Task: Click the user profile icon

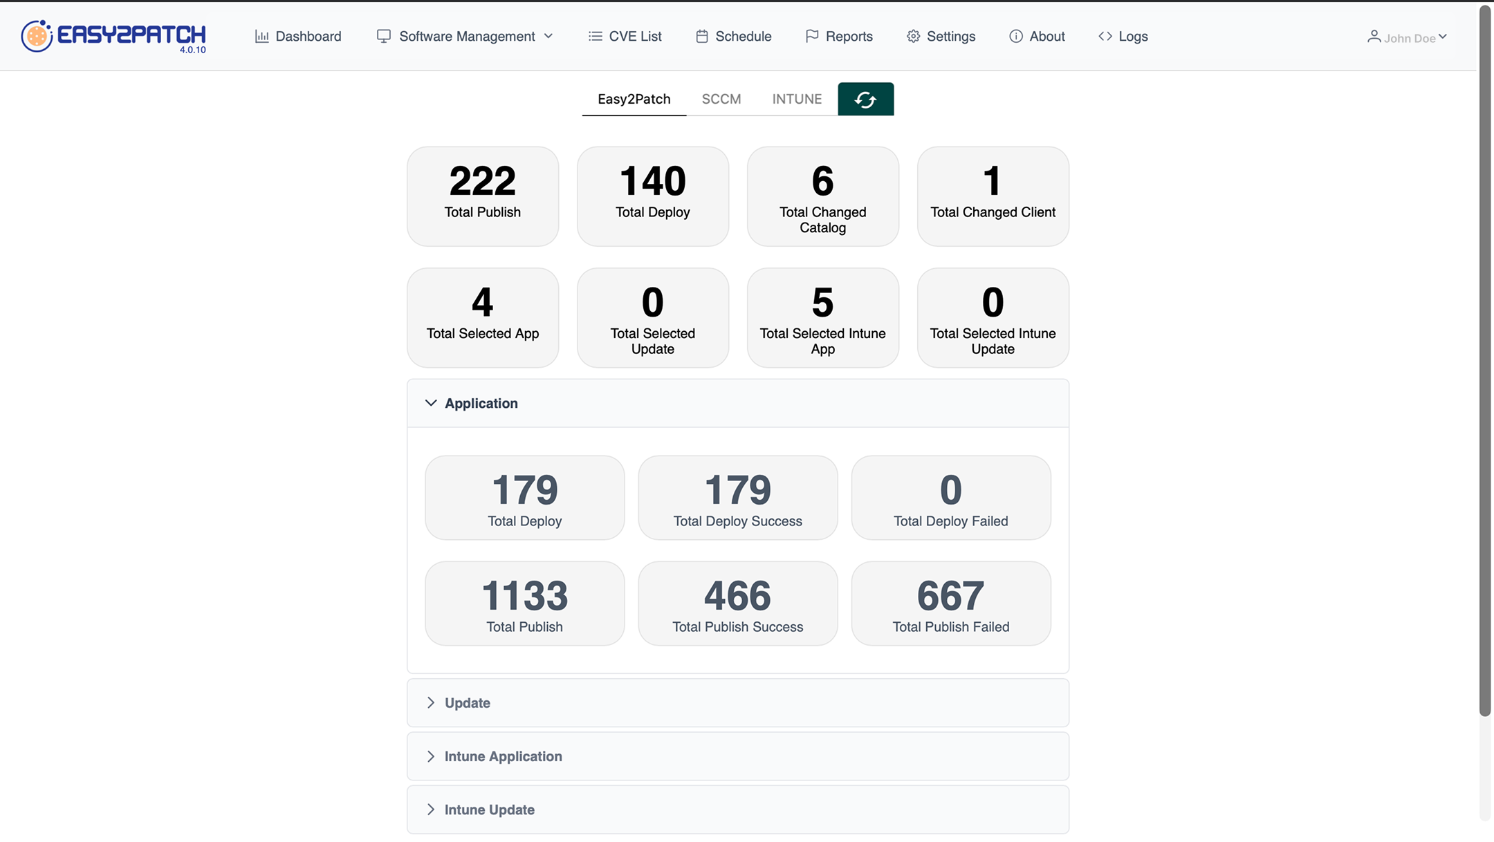Action: (x=1374, y=37)
